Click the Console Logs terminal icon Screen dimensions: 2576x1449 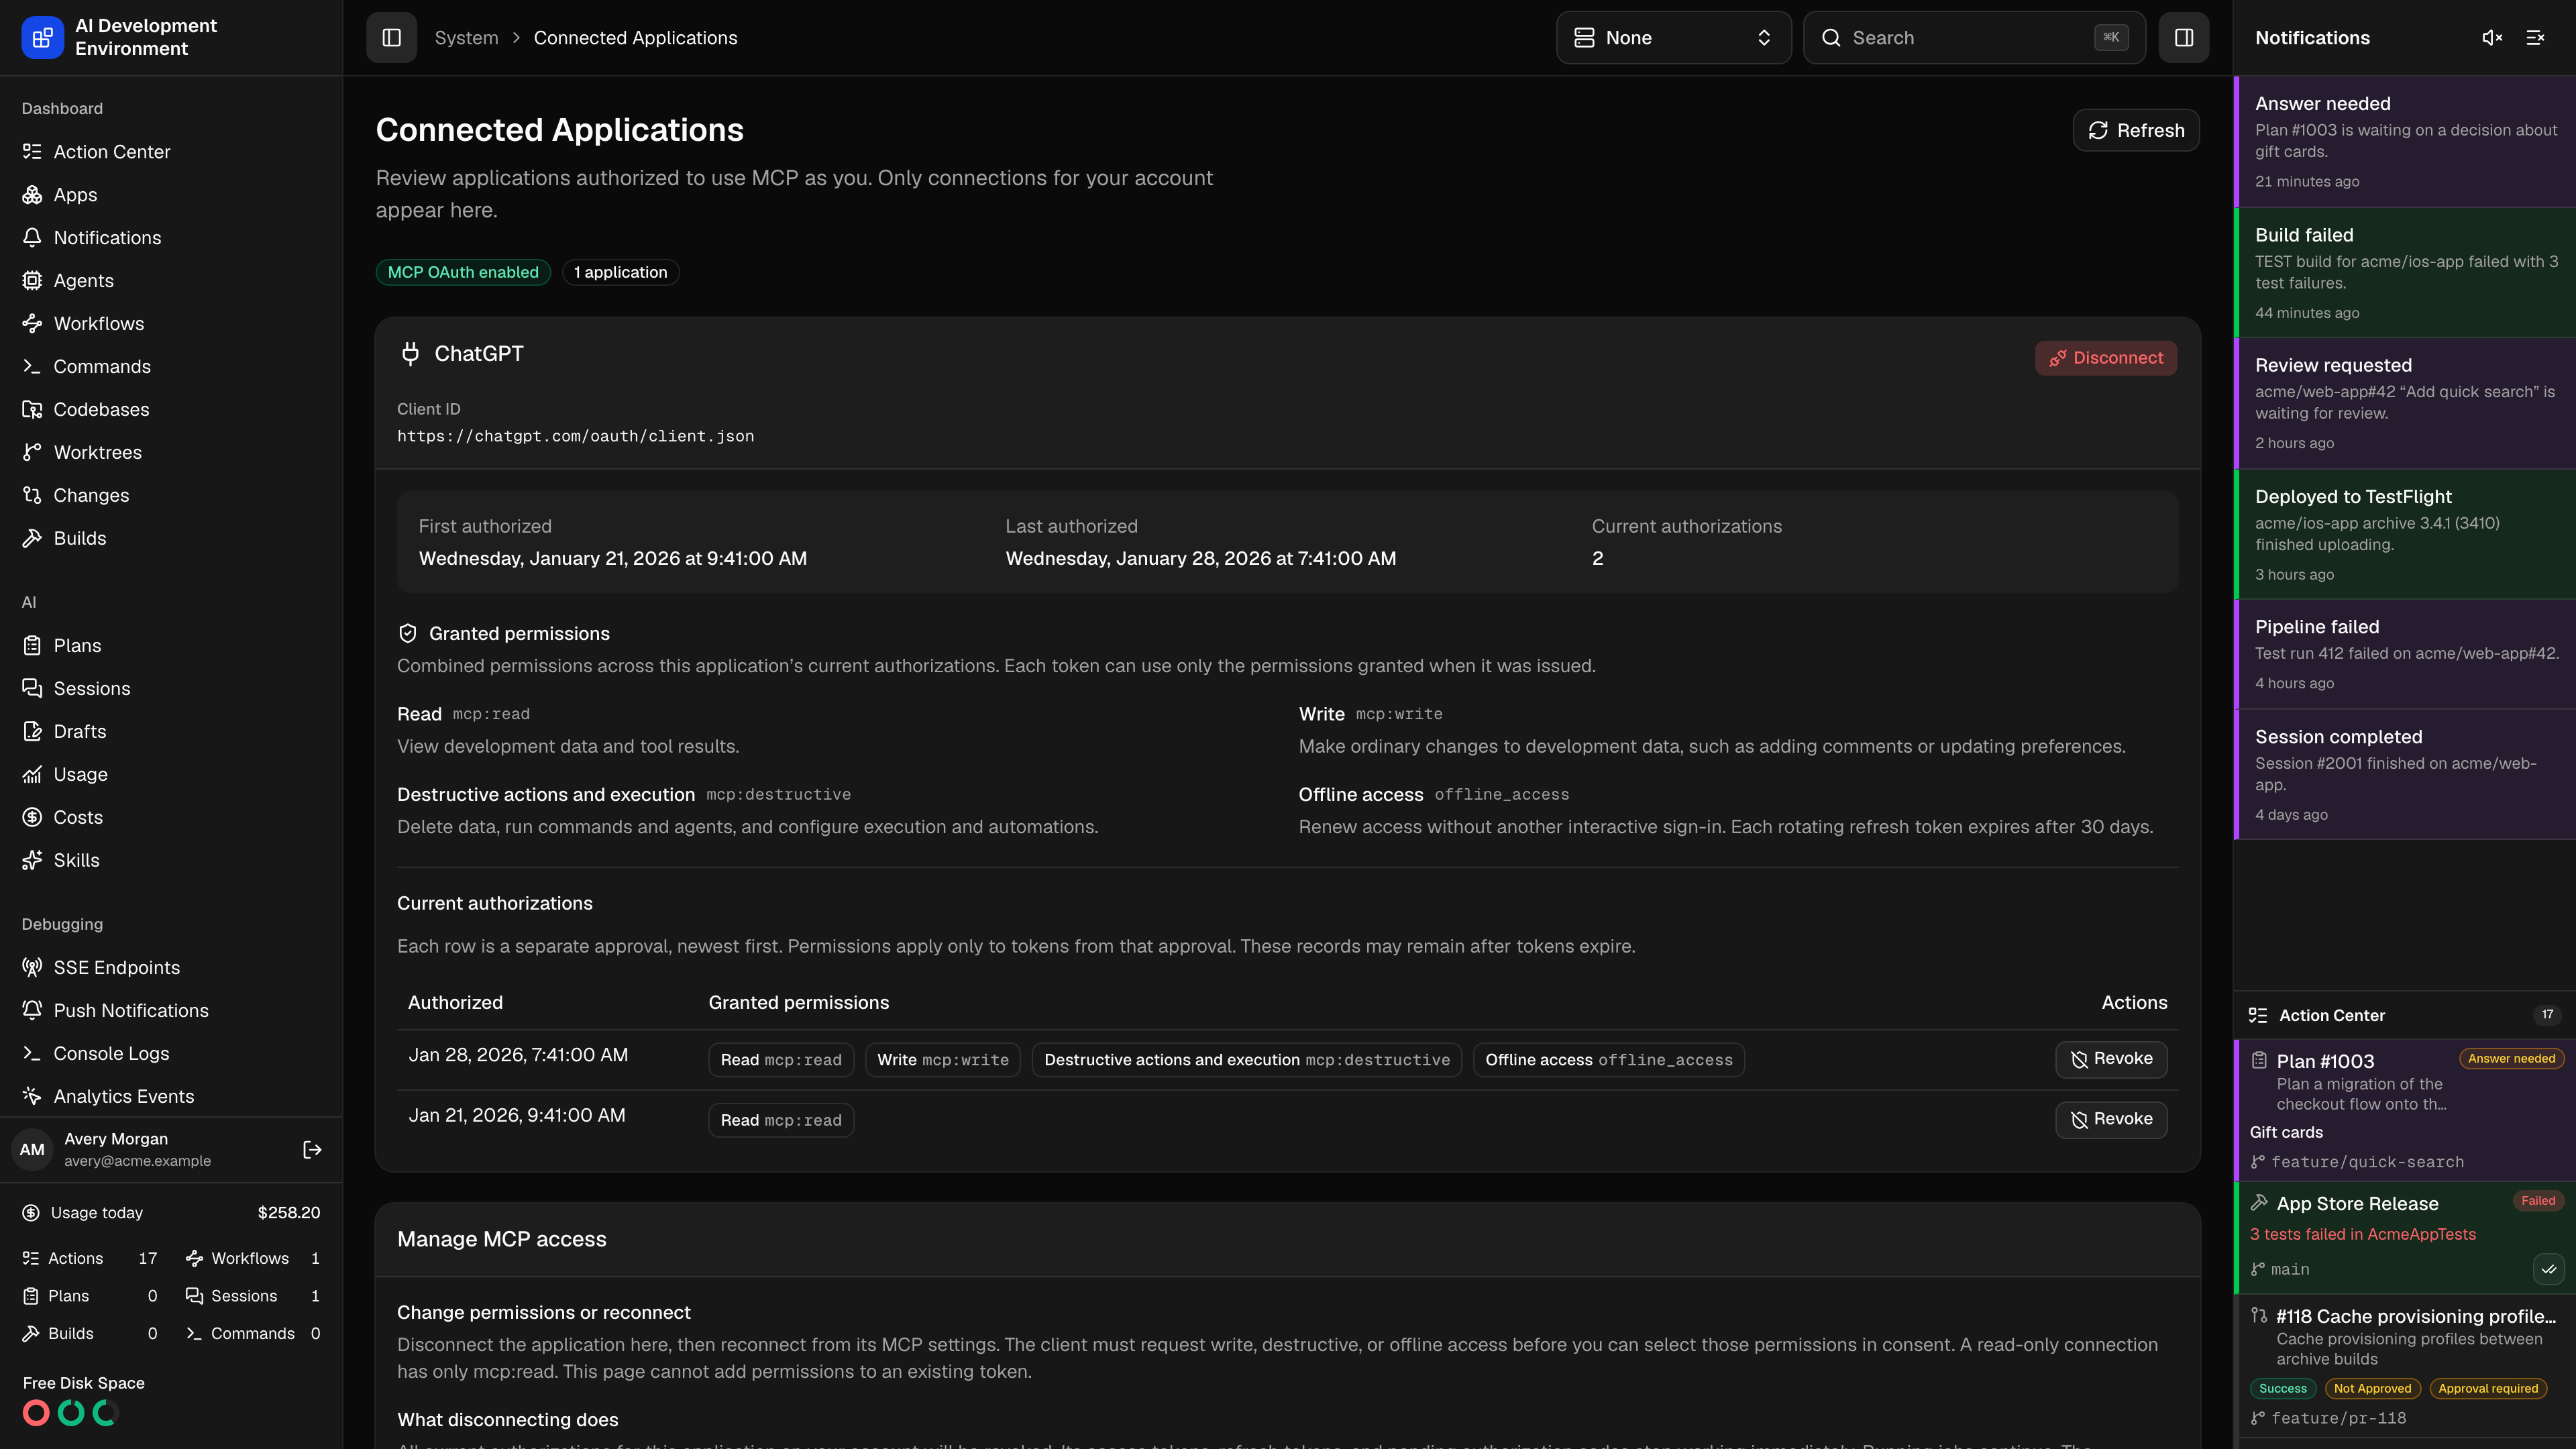(32, 1054)
